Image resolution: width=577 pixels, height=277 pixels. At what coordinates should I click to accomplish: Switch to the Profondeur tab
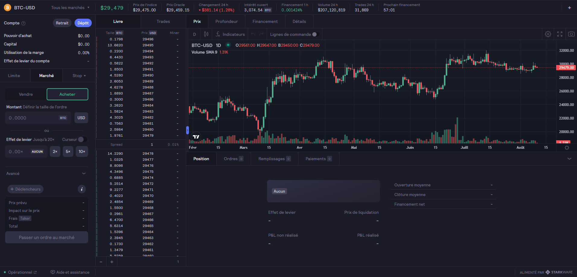point(226,21)
